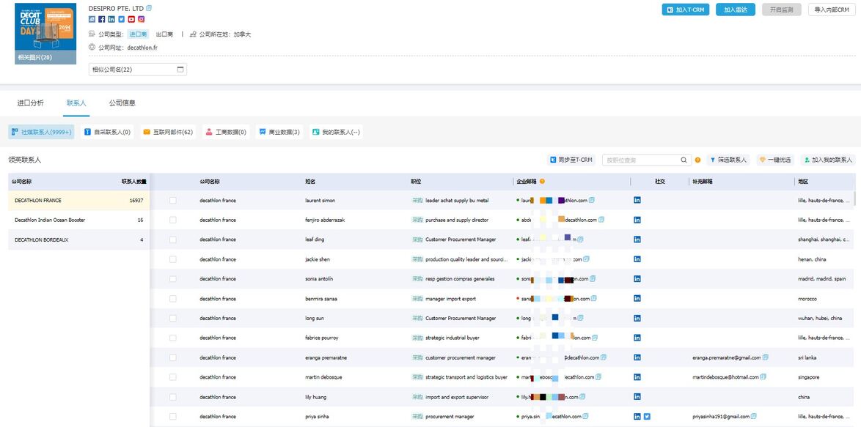Click the 一键优选 button
Screen dimensions: 861x427
775,160
